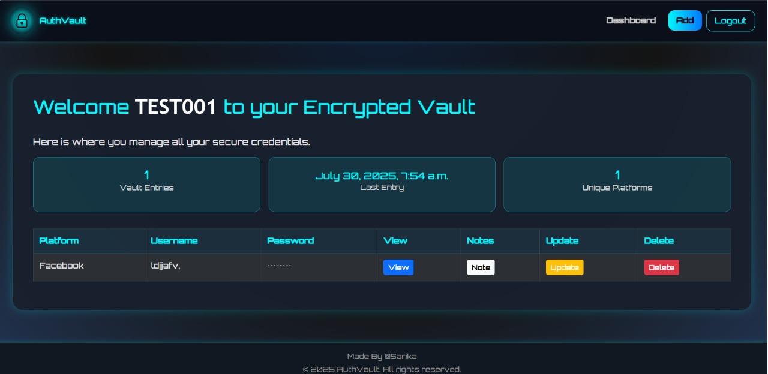Screen dimensions: 768x374
Task: Click the Add button in the navbar
Action: coord(685,20)
